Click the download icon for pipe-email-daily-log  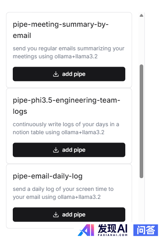pyautogui.click(x=56, y=215)
